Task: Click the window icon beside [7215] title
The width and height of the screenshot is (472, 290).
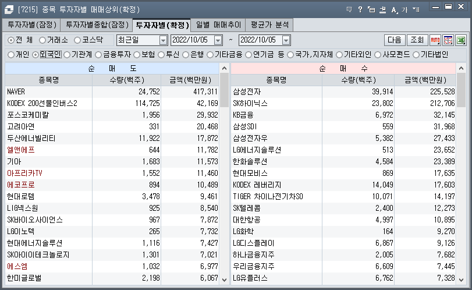Action: point(9,10)
